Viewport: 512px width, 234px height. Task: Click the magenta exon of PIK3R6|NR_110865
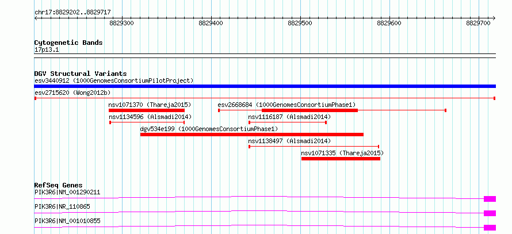tap(490, 213)
